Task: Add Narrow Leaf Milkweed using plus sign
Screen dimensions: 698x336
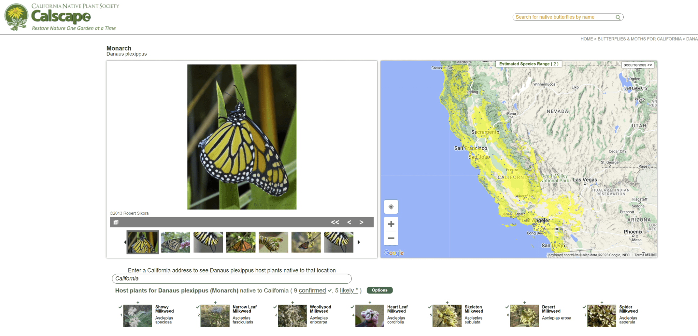Action: point(215,303)
